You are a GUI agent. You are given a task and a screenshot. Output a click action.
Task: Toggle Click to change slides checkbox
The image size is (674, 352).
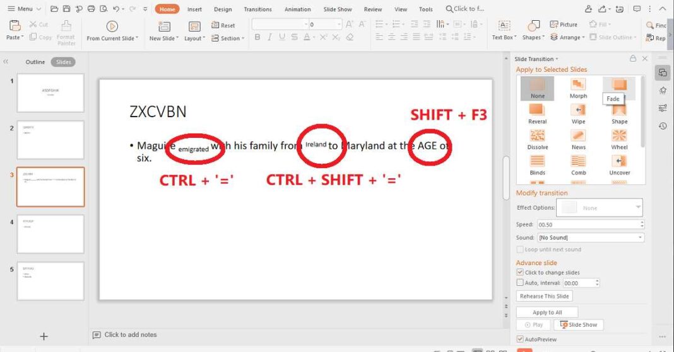point(520,272)
